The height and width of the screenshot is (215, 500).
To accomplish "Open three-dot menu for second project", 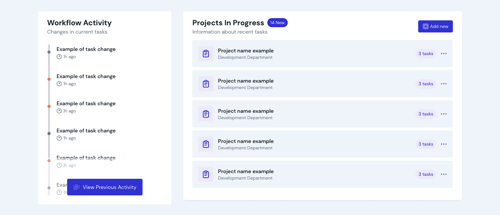I will tap(444, 84).
